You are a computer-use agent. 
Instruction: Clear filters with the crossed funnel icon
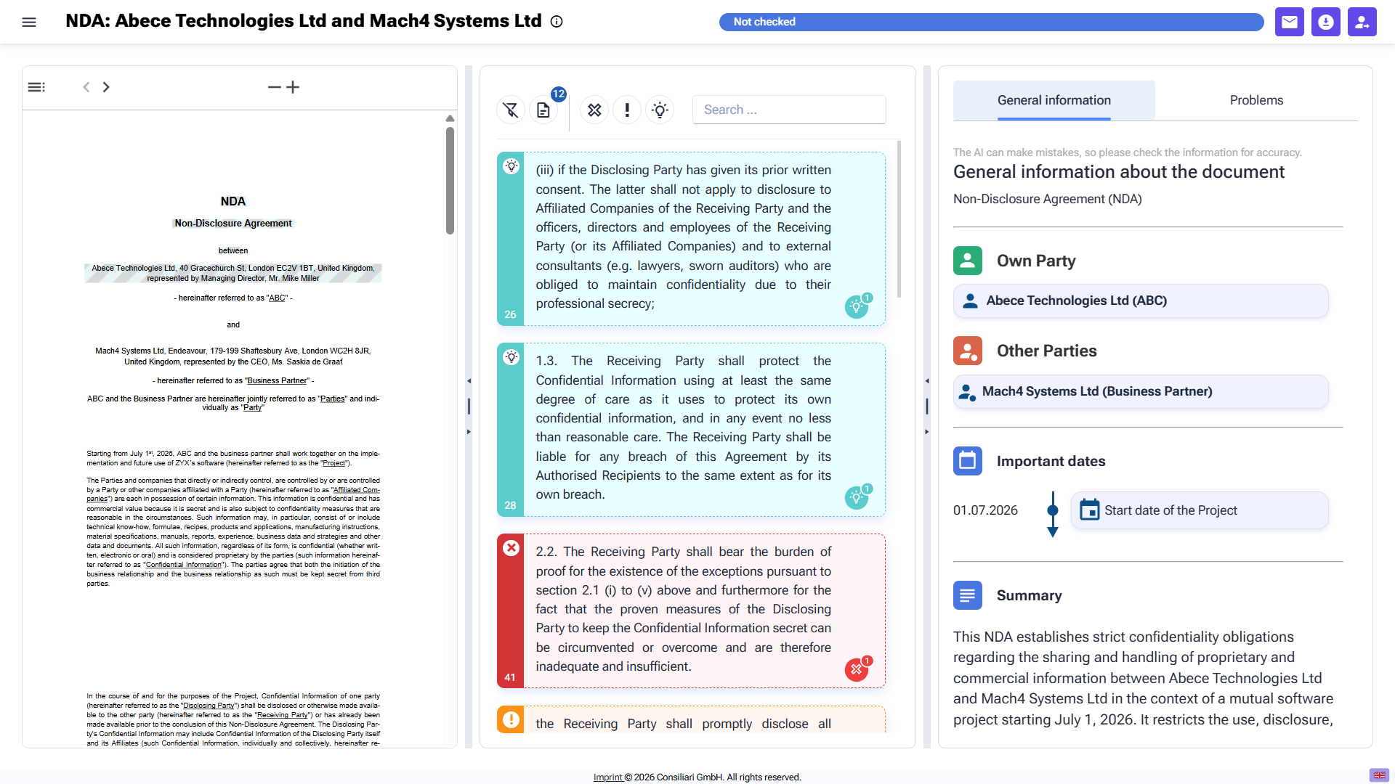(x=511, y=110)
